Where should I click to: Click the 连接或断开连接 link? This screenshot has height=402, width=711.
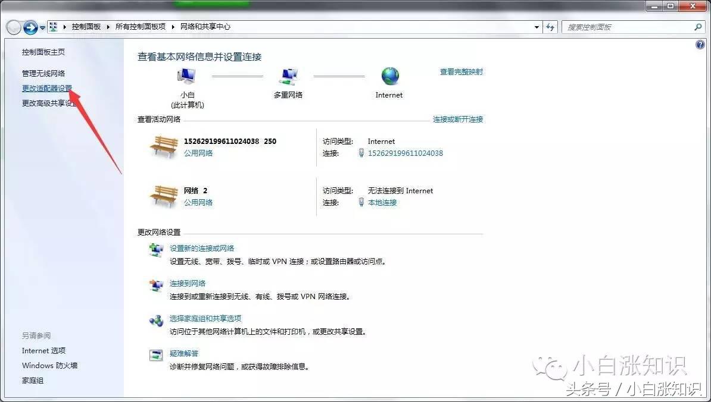459,119
